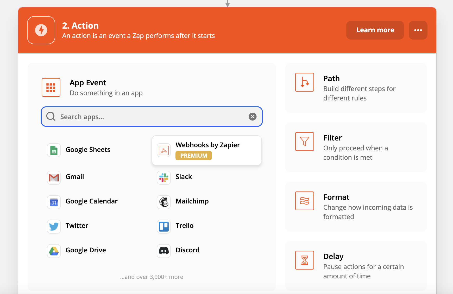
Task: Pick the Google Calendar icon
Action: pos(54,202)
